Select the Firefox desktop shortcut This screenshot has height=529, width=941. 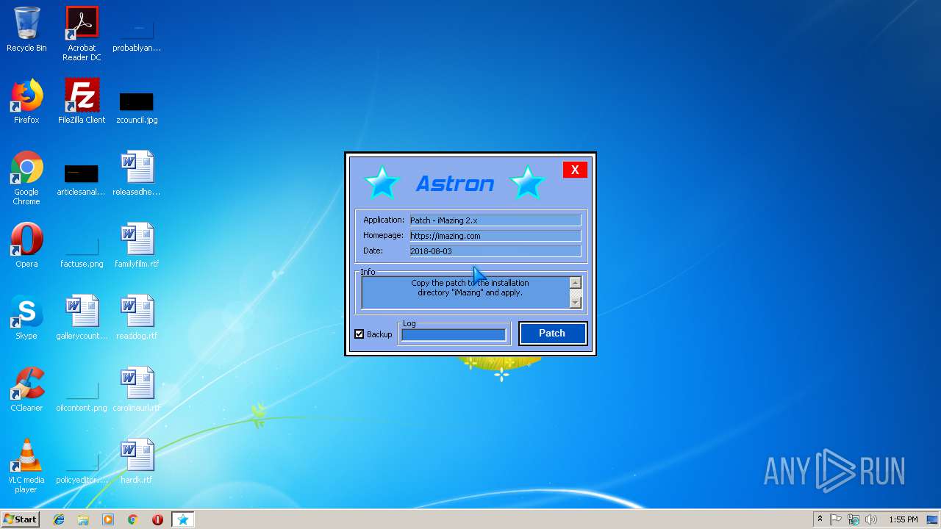[x=26, y=101]
